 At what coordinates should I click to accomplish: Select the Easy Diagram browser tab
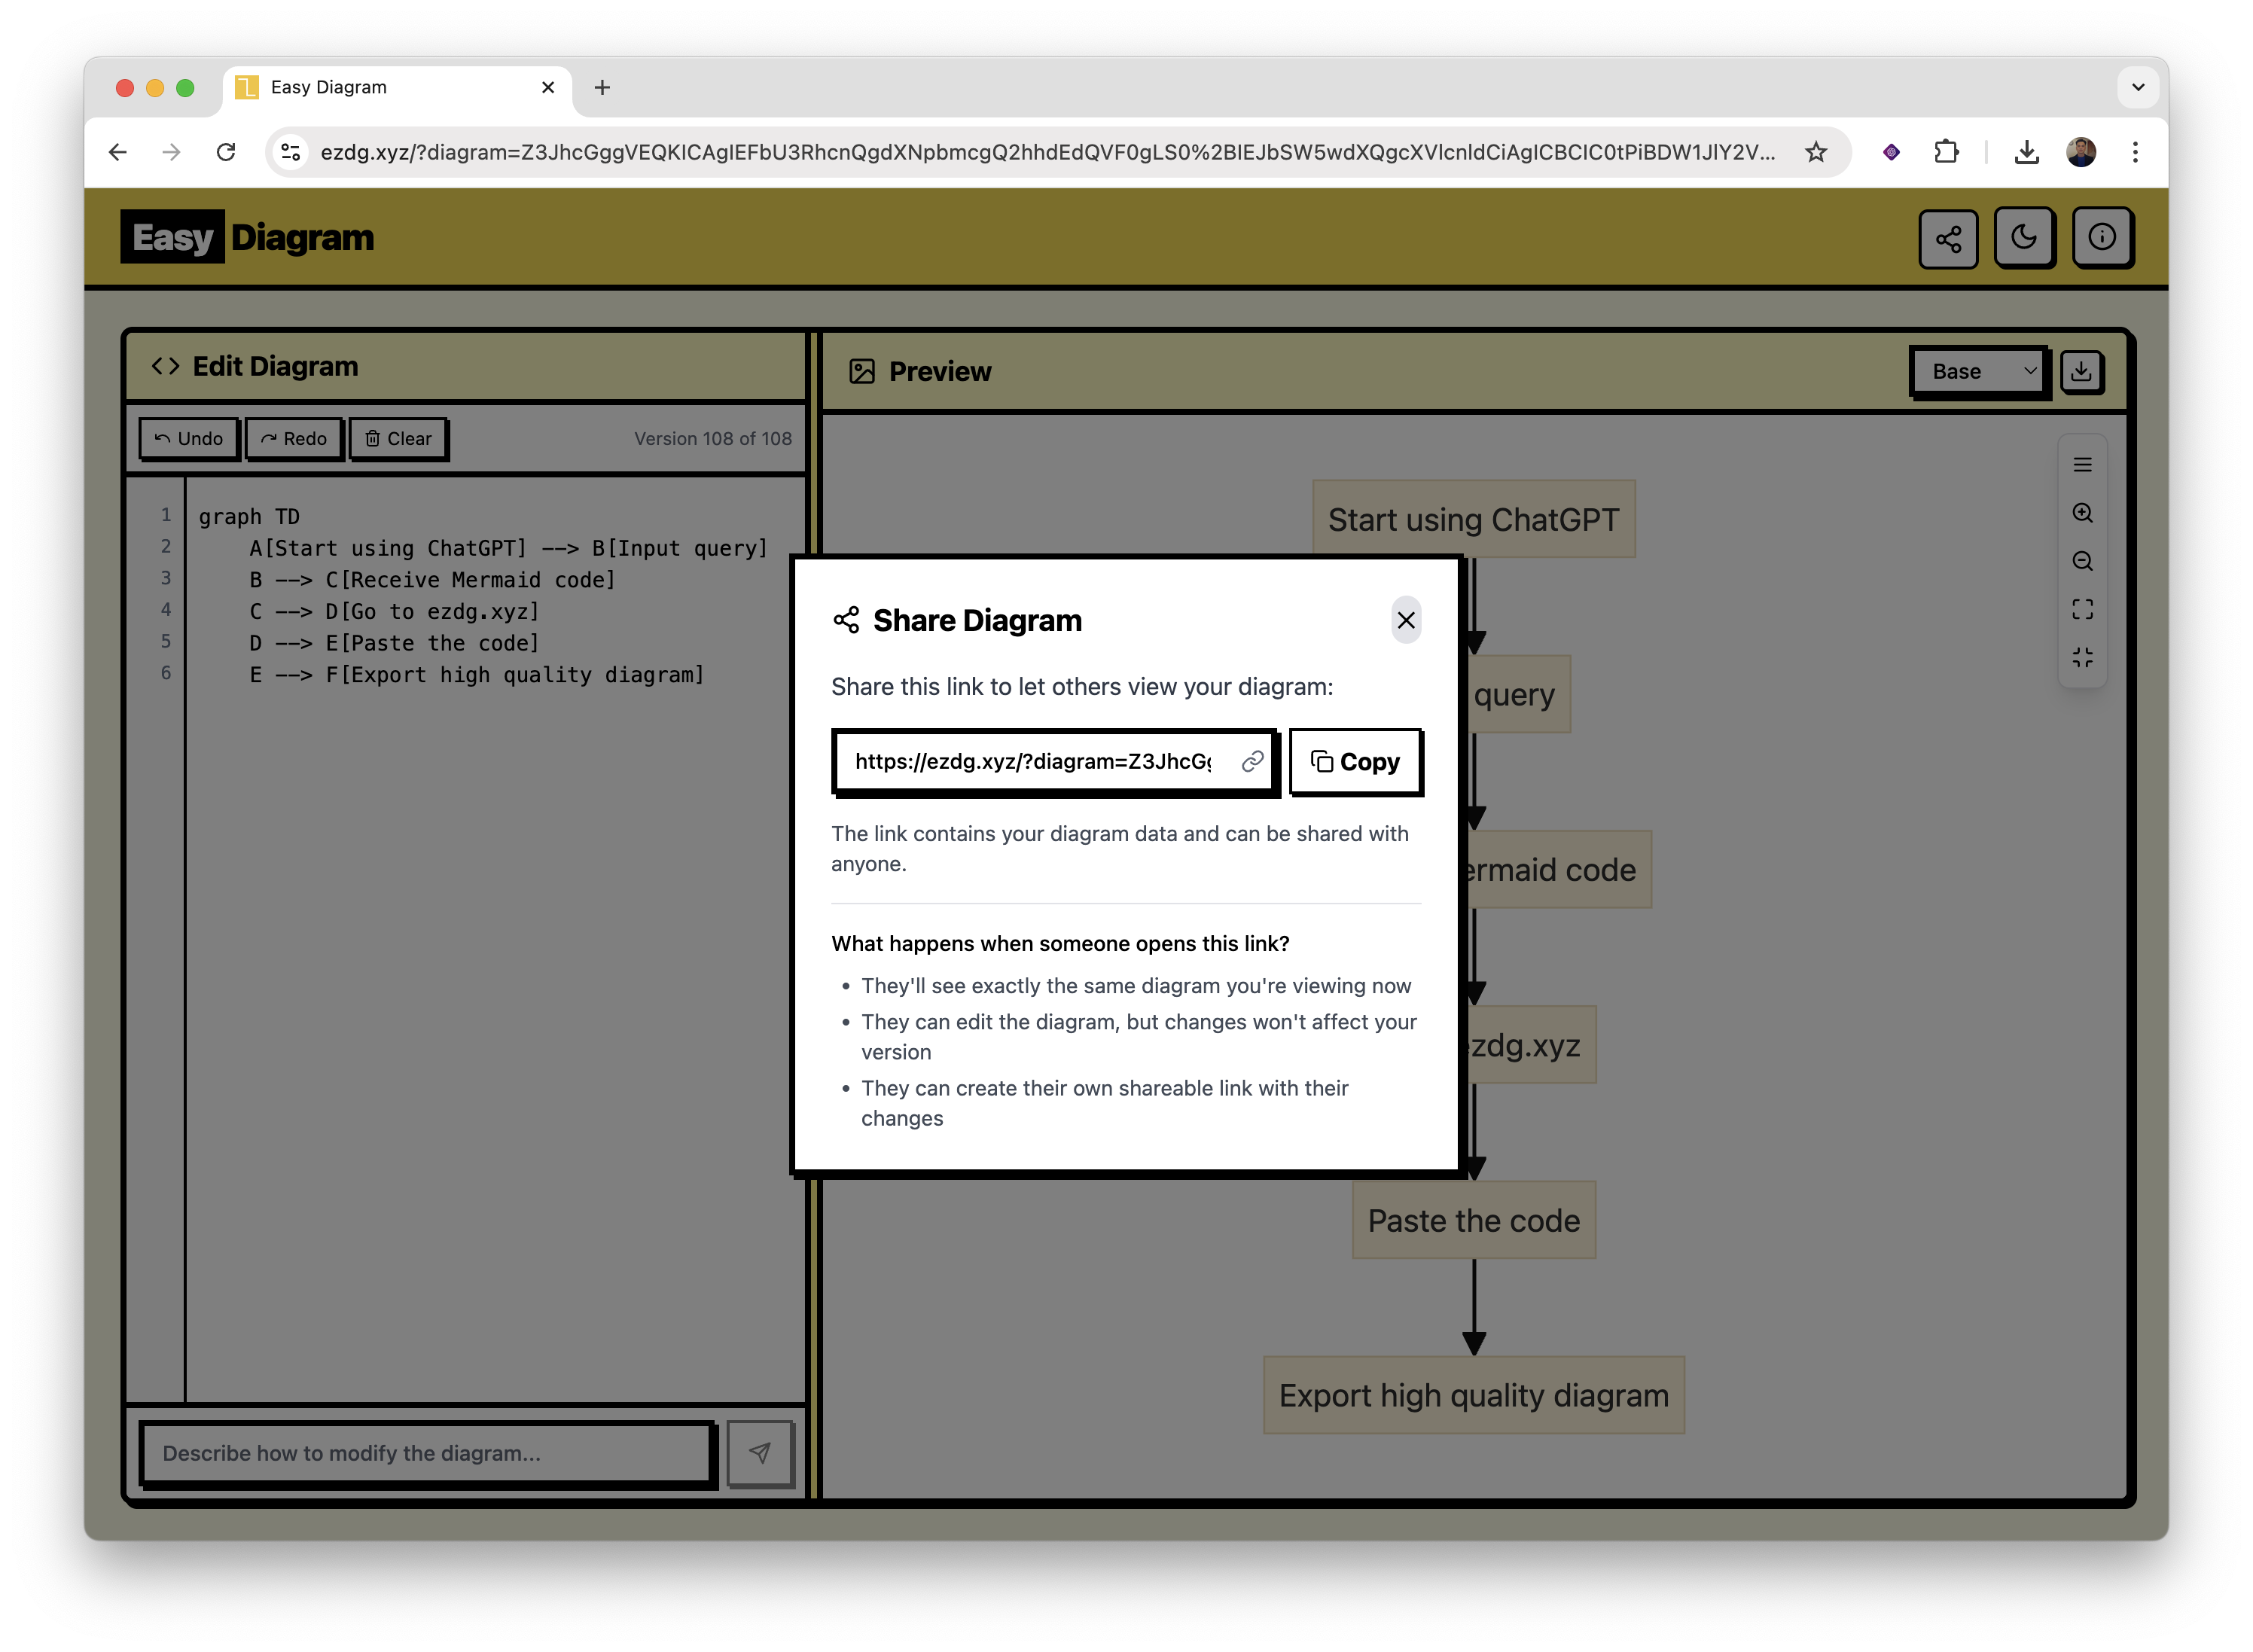(330, 87)
